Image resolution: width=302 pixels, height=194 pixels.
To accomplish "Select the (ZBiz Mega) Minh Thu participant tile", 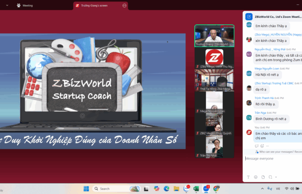I will [x=215, y=58].
